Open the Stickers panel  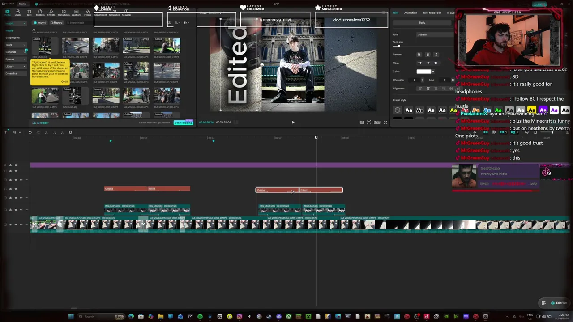(x=40, y=13)
